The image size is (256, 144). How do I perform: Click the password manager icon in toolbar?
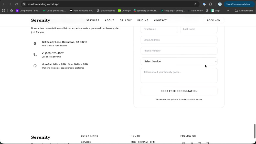point(204,4)
